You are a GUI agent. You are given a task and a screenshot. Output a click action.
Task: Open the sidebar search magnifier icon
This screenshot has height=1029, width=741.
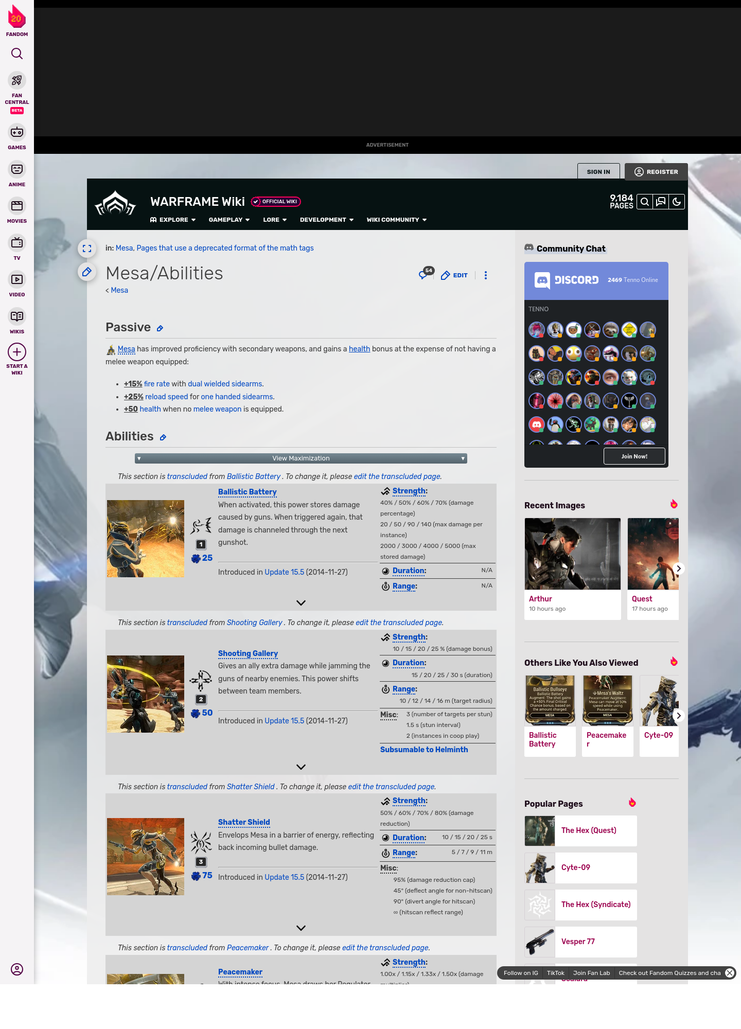[17, 54]
